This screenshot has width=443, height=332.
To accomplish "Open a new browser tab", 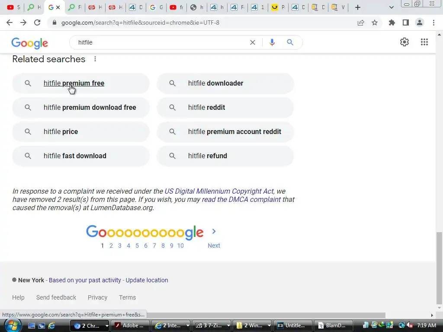I will coord(358,7).
